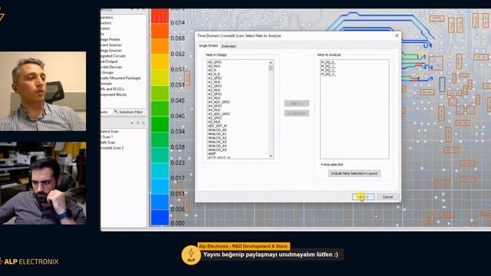Select net ANALOG_A1
The width and height of the screenshot is (491, 276).
pyautogui.click(x=217, y=134)
